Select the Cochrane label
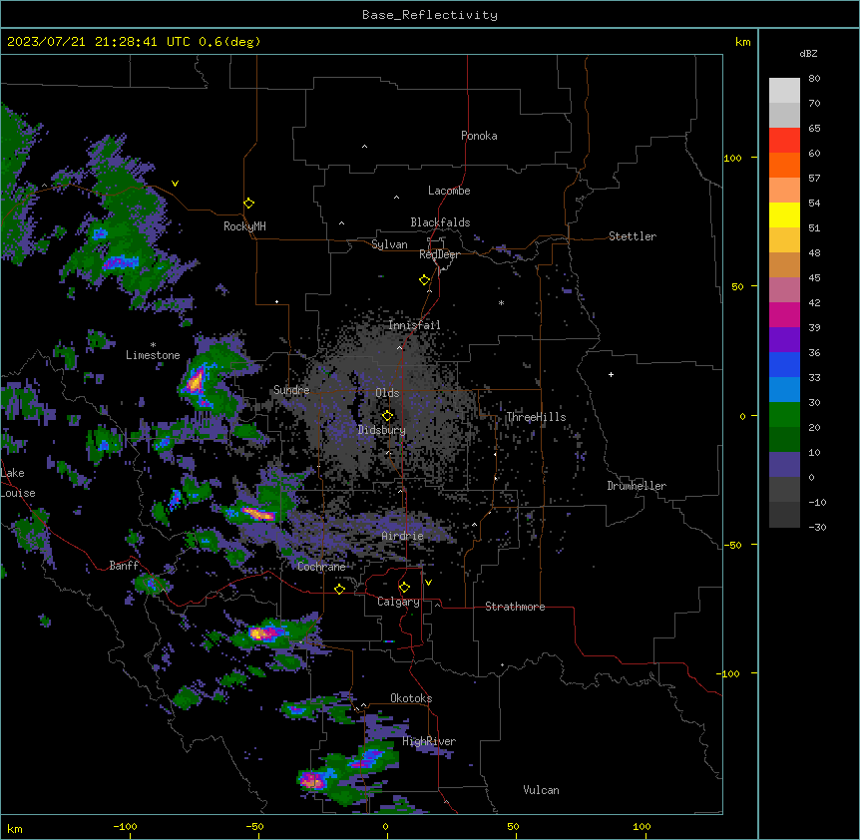Viewport: 860px width, 840px height. click(x=321, y=567)
